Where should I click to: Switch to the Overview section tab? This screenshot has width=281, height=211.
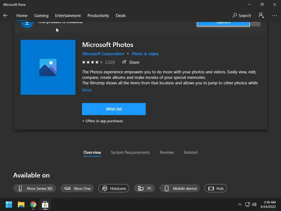pyautogui.click(x=92, y=152)
